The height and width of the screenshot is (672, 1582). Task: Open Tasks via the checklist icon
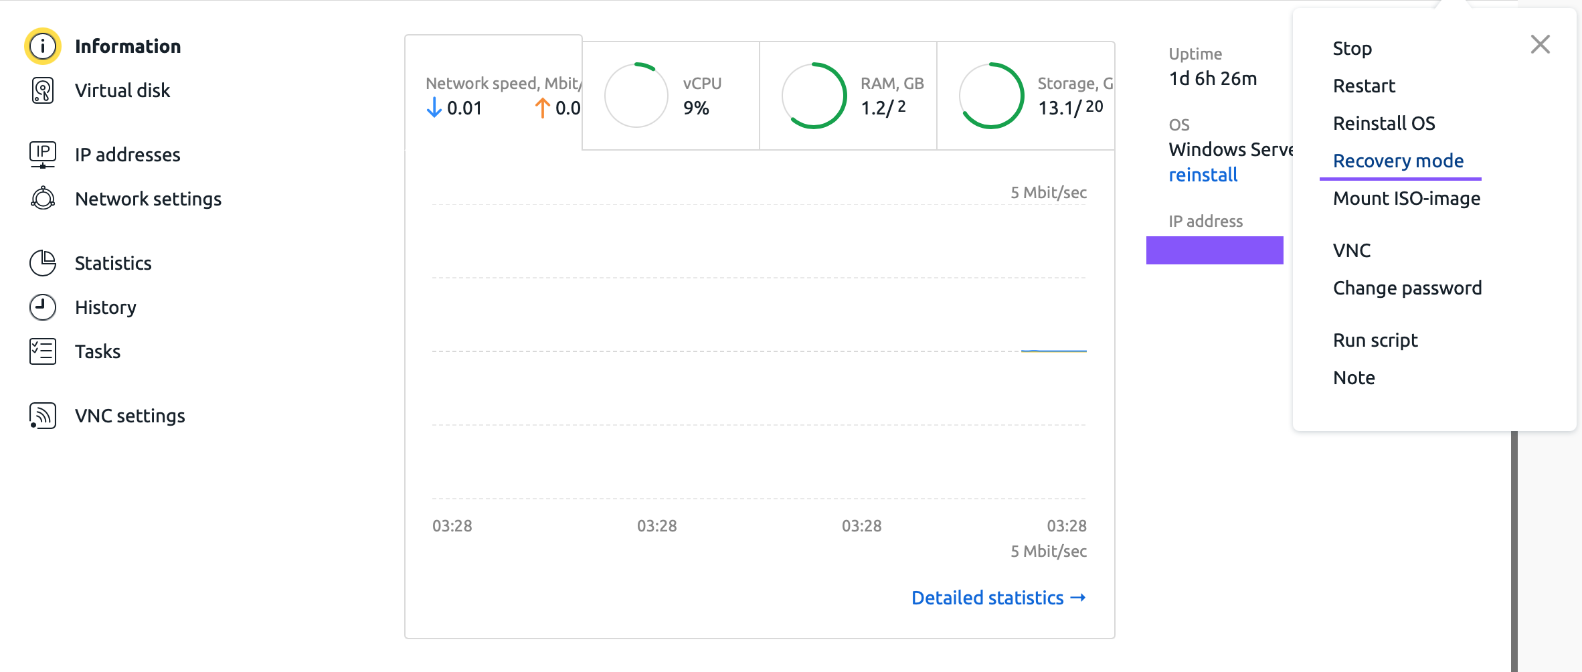pos(43,351)
